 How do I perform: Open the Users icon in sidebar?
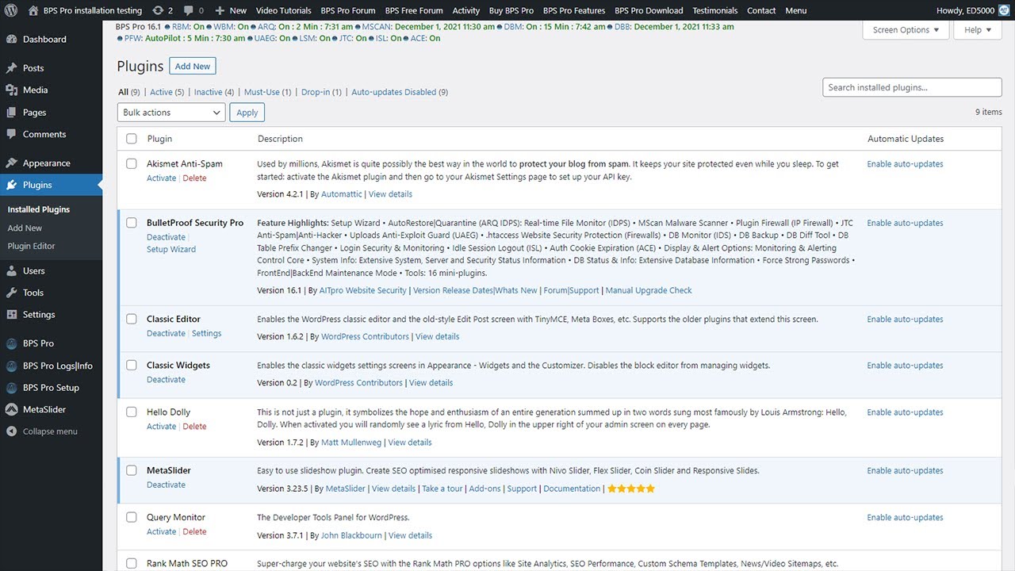(x=11, y=271)
